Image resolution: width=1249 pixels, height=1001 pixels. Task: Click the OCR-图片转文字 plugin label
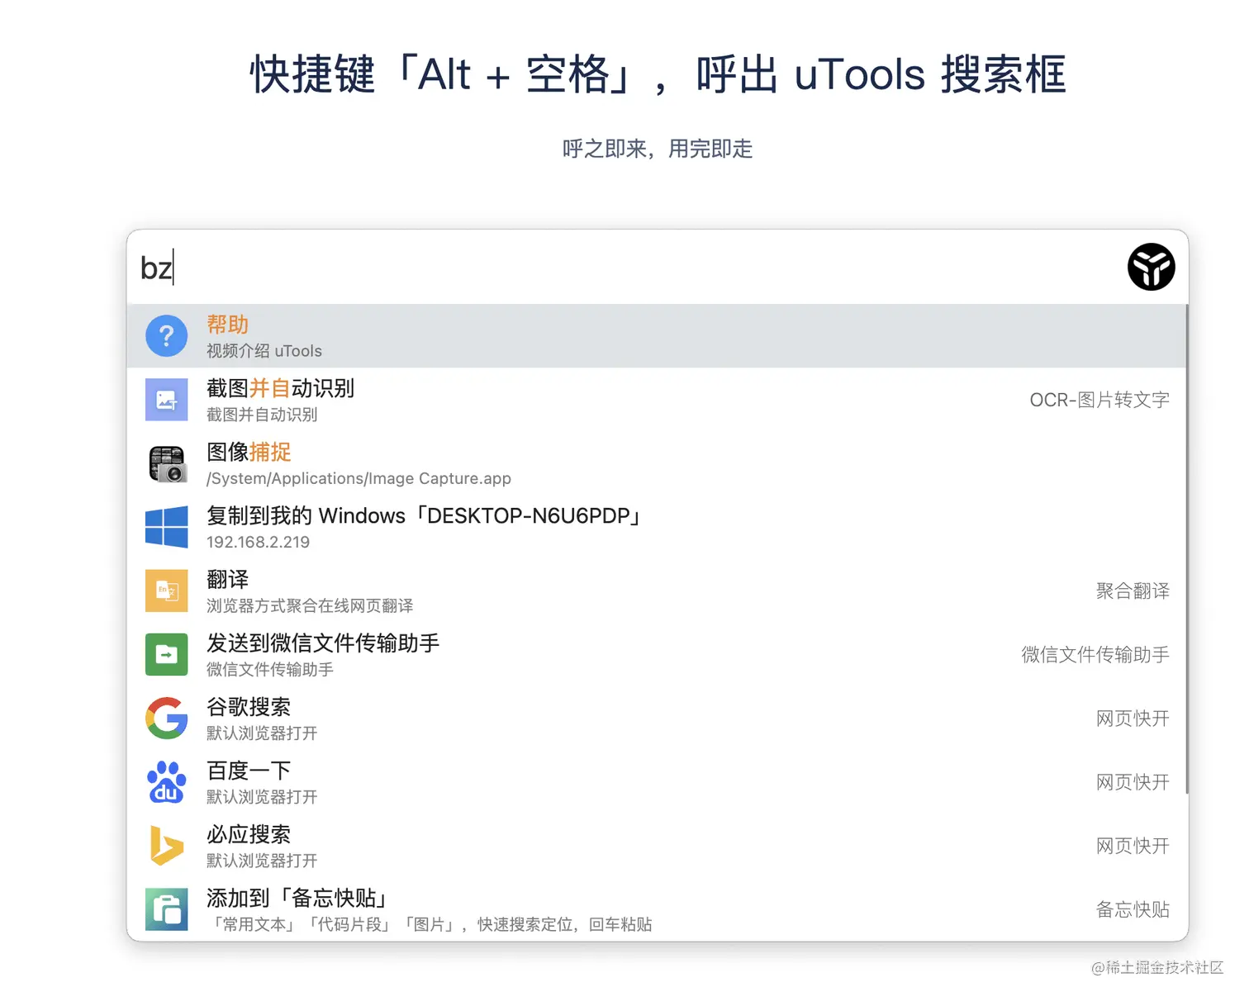pos(1099,400)
